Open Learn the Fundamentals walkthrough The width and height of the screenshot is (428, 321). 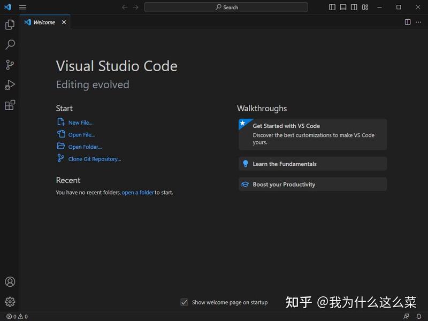[312, 164]
